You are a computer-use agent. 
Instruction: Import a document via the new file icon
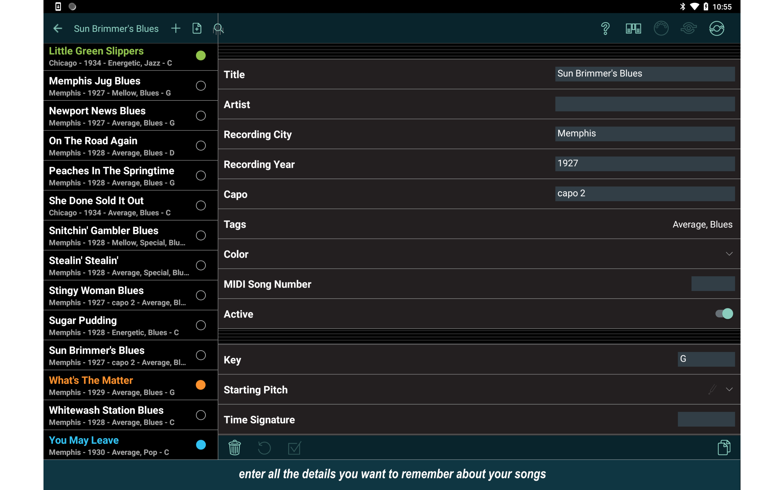point(197,28)
